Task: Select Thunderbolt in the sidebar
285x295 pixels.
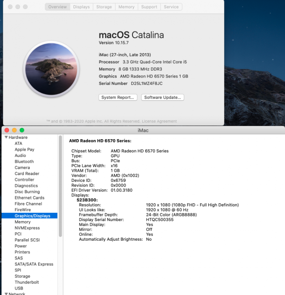Action: pos(27,282)
